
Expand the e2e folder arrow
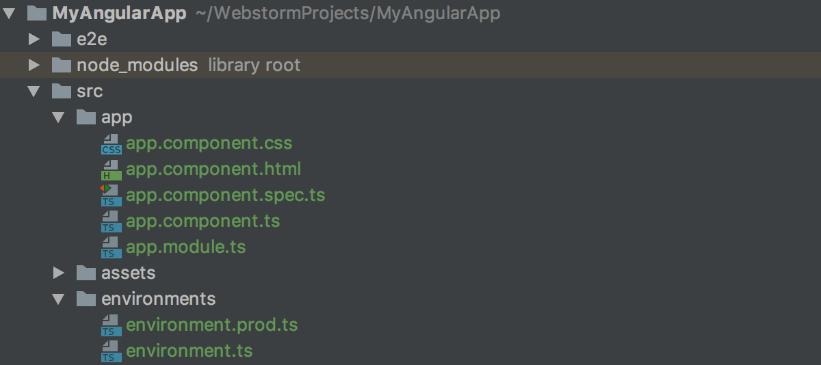tap(34, 40)
